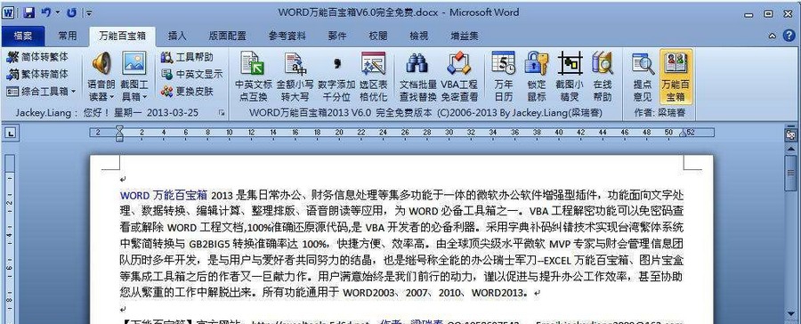Switch to the 插入 tab
This screenshot has width=801, height=324.
(x=177, y=36)
